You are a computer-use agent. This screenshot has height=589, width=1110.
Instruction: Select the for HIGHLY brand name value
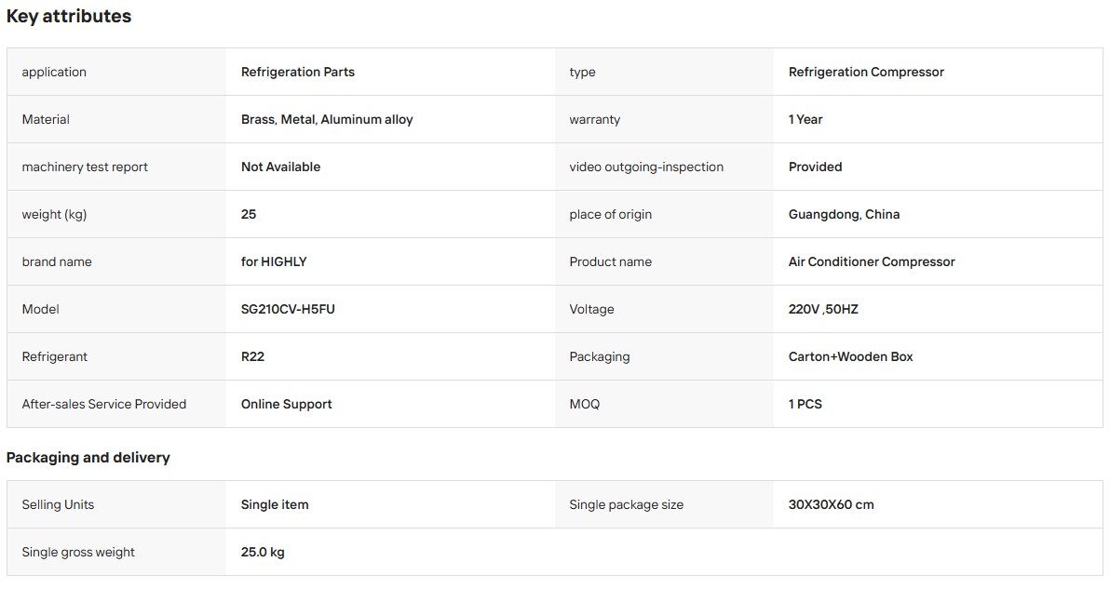pyautogui.click(x=274, y=261)
